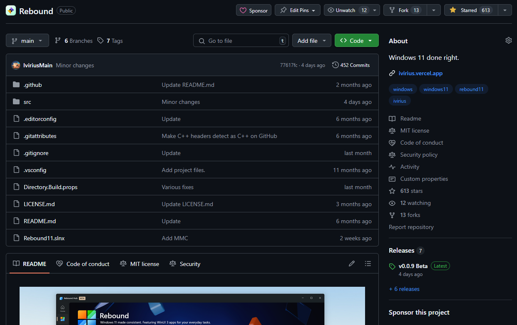Focus the Go to file search field

[x=241, y=40]
